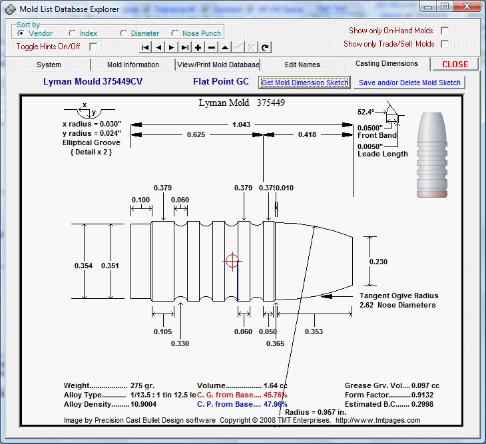The image size is (486, 444).
Task: Click Lyman Mould 375449CV title text
Action: coord(93,81)
